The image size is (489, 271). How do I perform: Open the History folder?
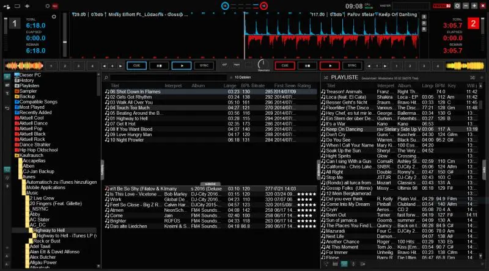click(26, 81)
